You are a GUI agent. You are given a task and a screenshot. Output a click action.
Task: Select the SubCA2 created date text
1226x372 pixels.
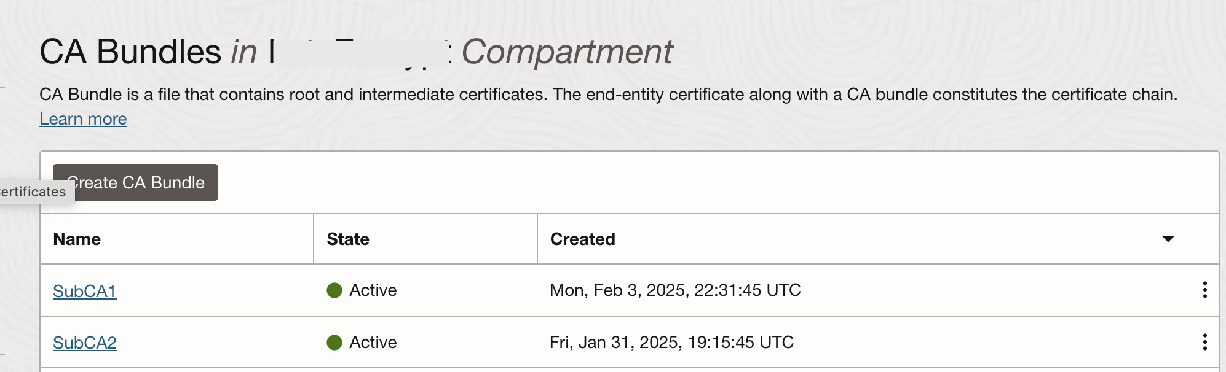tap(671, 342)
